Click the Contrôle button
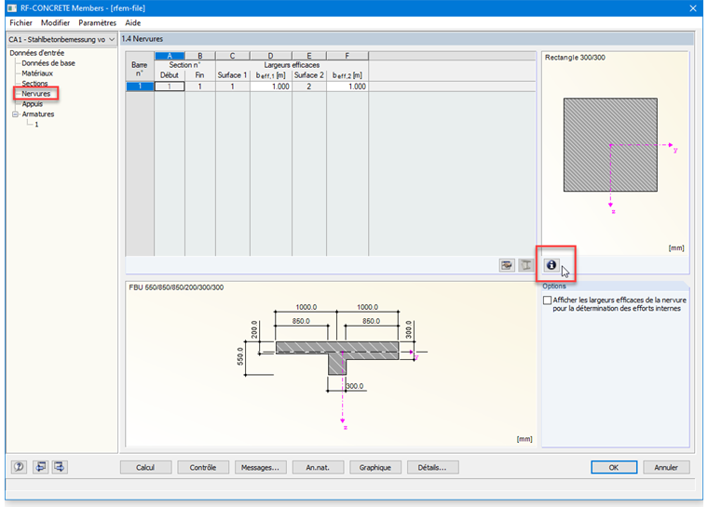This screenshot has height=507, width=708. coord(203,467)
